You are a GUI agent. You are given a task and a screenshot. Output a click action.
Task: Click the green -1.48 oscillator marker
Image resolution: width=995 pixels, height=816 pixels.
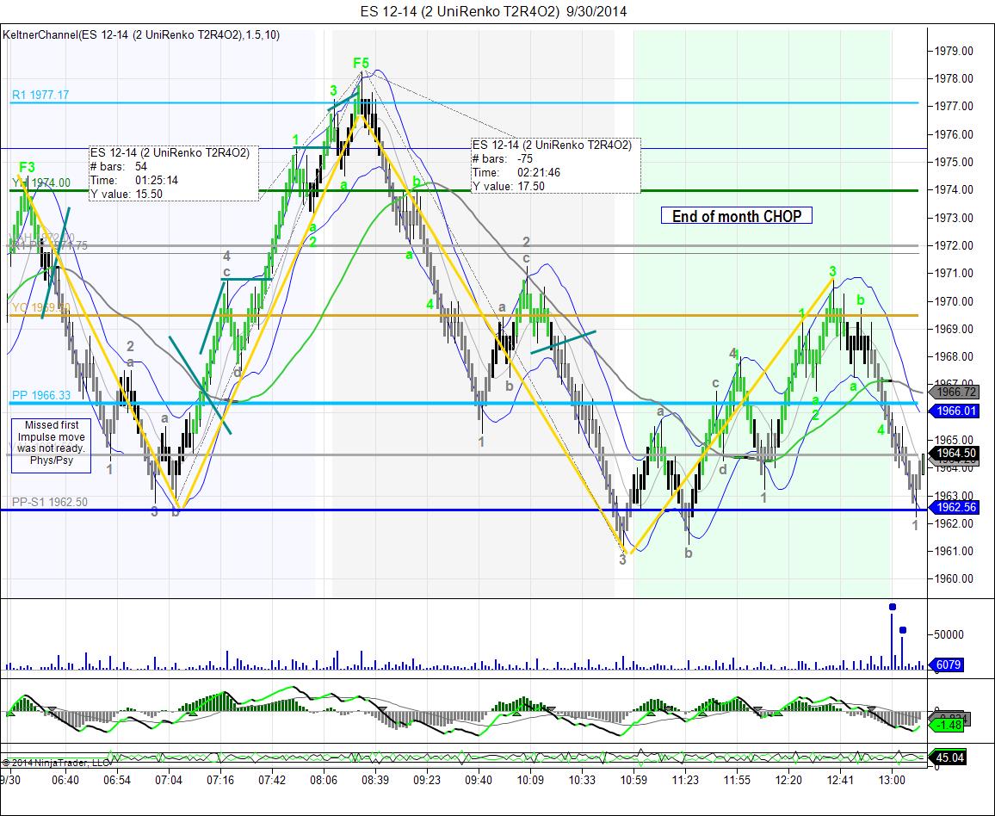tap(948, 725)
